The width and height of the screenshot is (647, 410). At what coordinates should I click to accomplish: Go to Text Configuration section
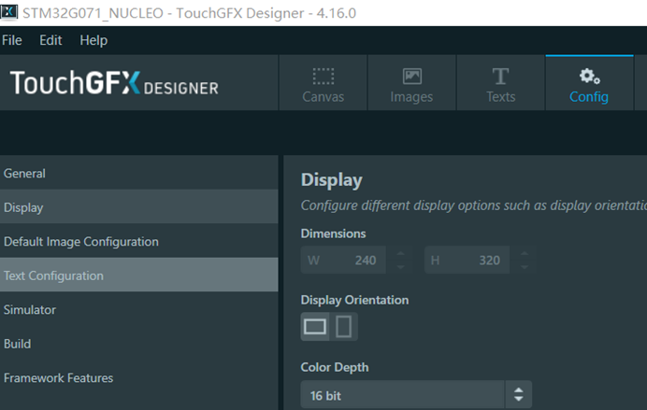coord(54,276)
